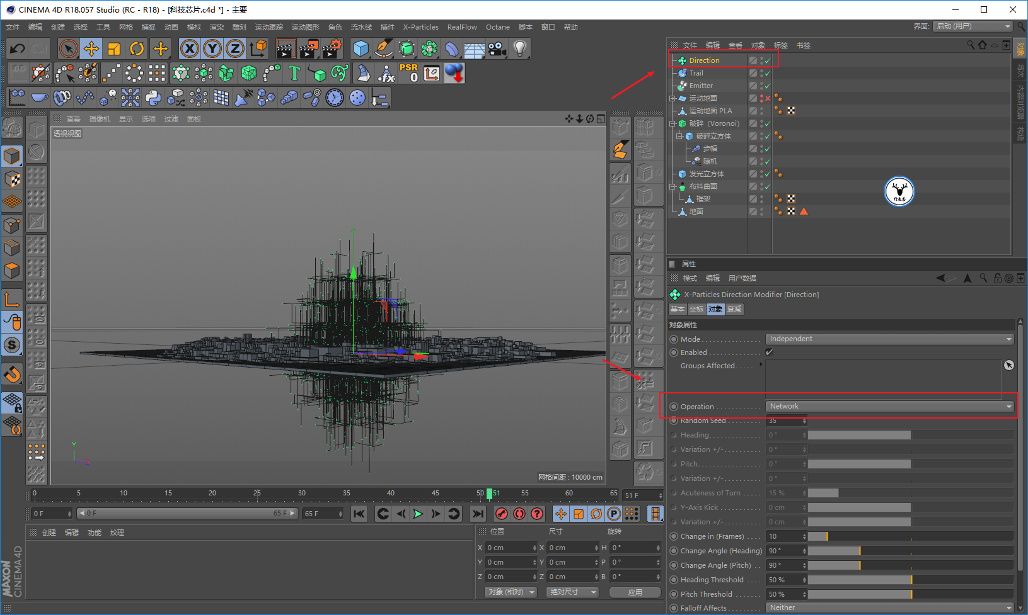1028x615 pixels.
Task: Activate the Rotate tool in top toolbar
Action: tap(137, 48)
